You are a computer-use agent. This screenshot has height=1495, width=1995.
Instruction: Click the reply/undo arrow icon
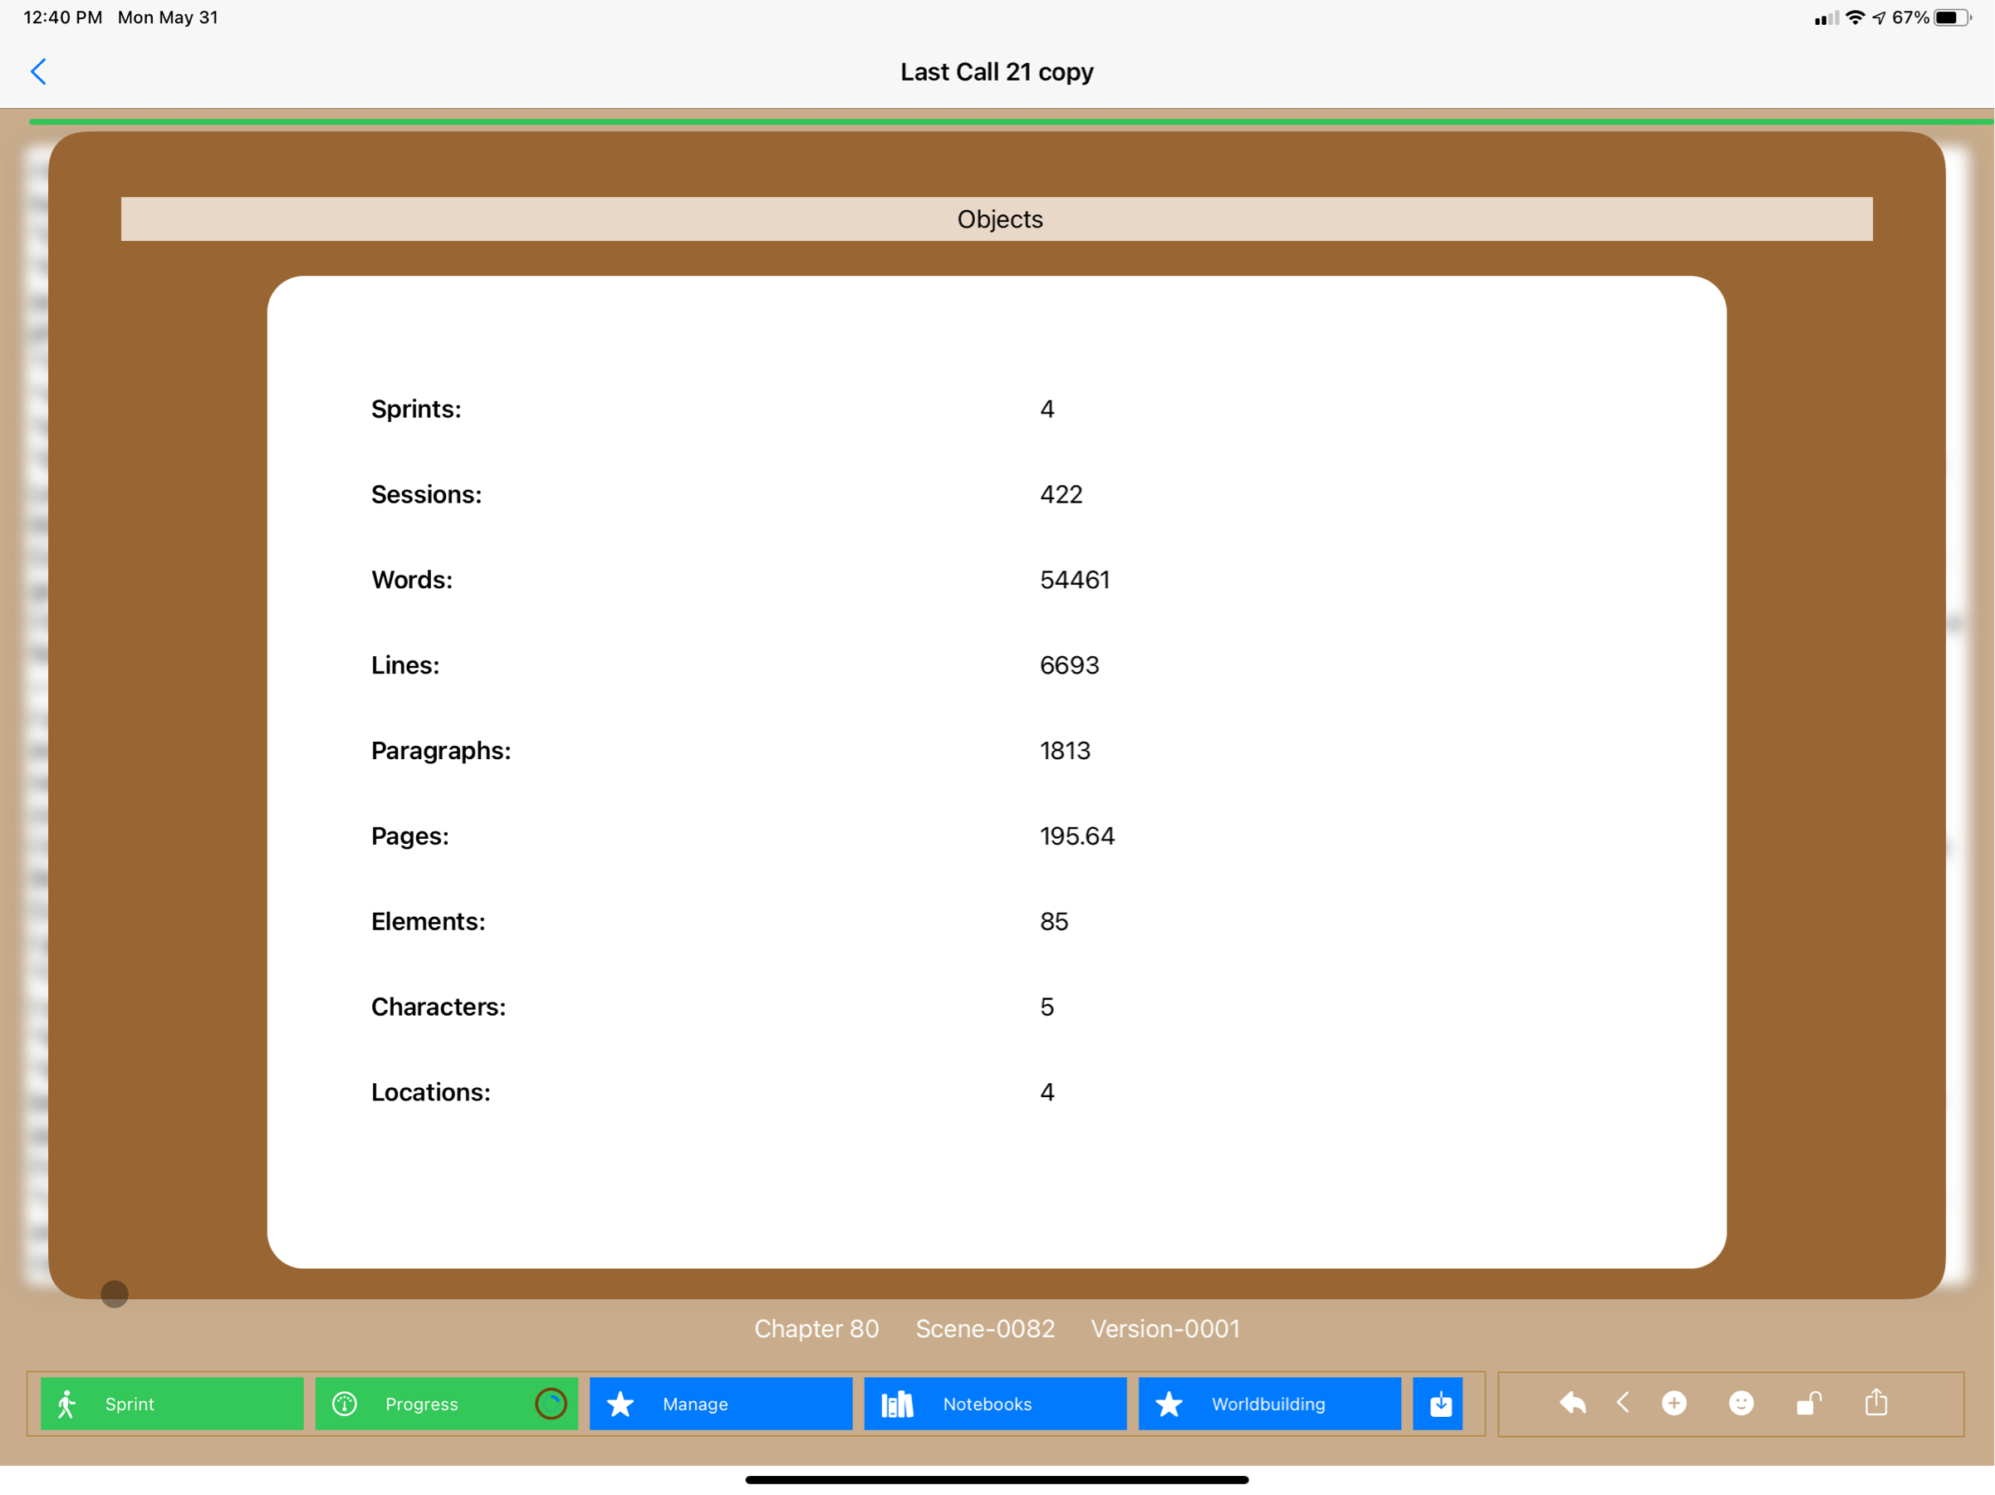click(x=1572, y=1402)
